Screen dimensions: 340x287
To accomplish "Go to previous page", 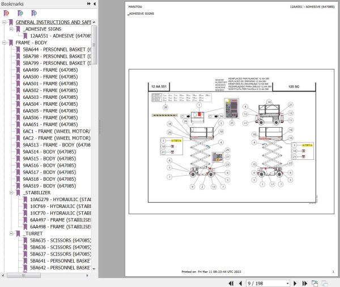I will click(x=240, y=283).
